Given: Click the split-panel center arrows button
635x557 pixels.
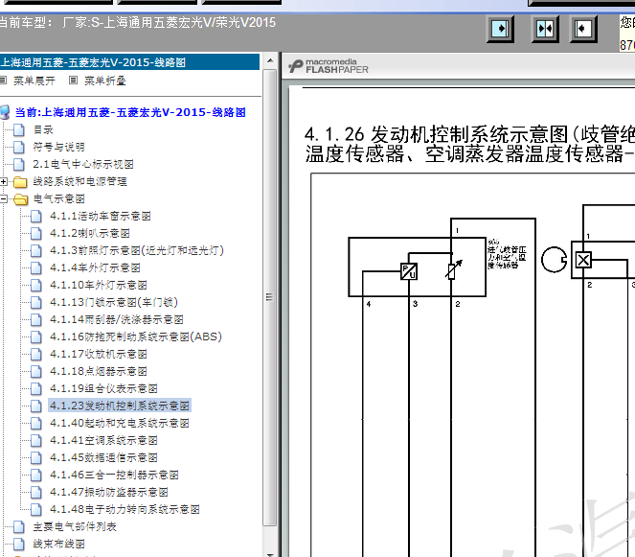Looking at the screenshot, I should [x=545, y=29].
